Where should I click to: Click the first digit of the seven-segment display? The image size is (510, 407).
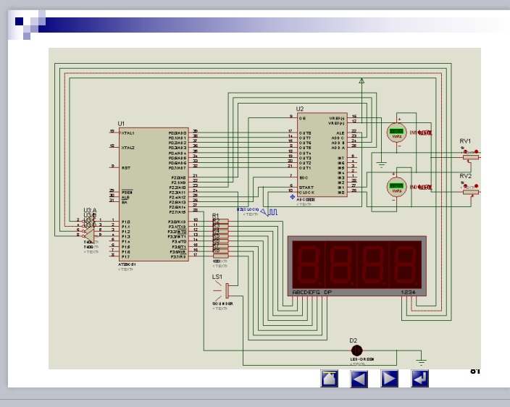coord(306,264)
